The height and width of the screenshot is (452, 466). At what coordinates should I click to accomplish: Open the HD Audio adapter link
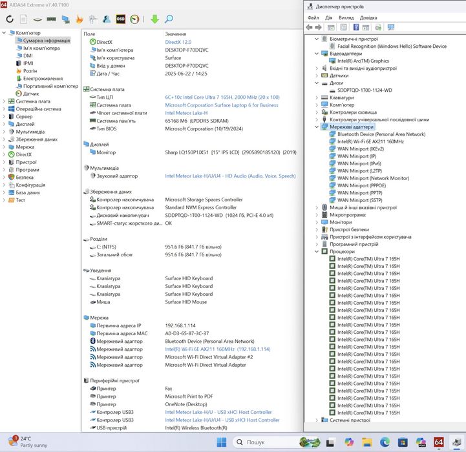point(230,176)
